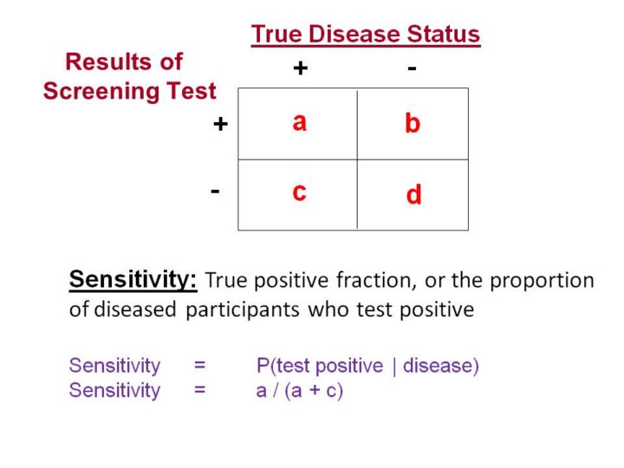The image size is (624, 468).
Task: Click the bold underlined "Sensitivity:" term
Action: 133,280
